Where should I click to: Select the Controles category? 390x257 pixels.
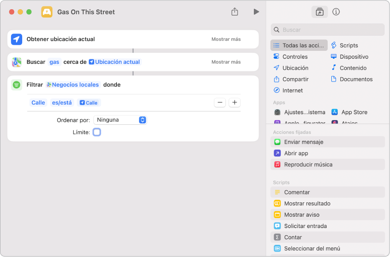point(291,57)
